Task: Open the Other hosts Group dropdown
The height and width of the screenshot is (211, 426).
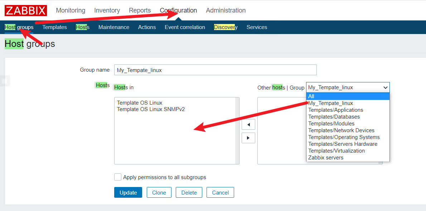Action: pyautogui.click(x=348, y=87)
